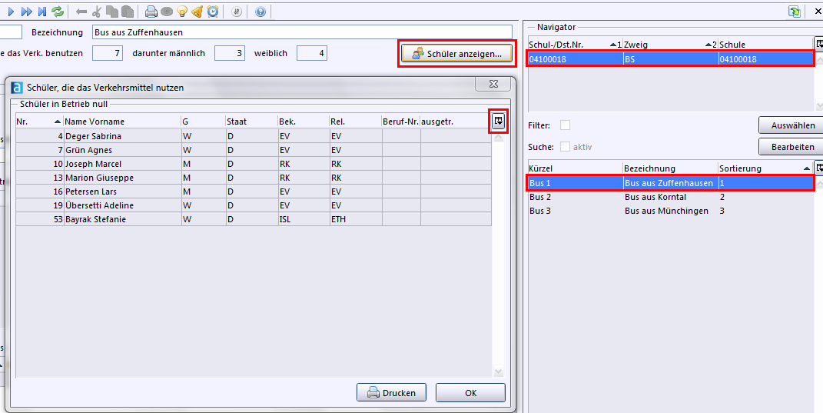
Task: Open column options for Navigator school table
Action: (819, 45)
